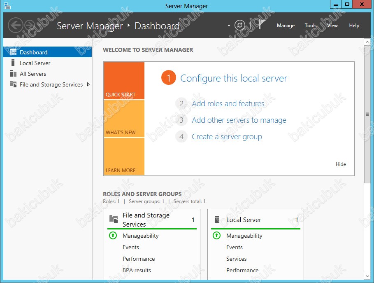This screenshot has width=374, height=283.
Task: Open Performance in Local Server tile
Action: (242, 270)
